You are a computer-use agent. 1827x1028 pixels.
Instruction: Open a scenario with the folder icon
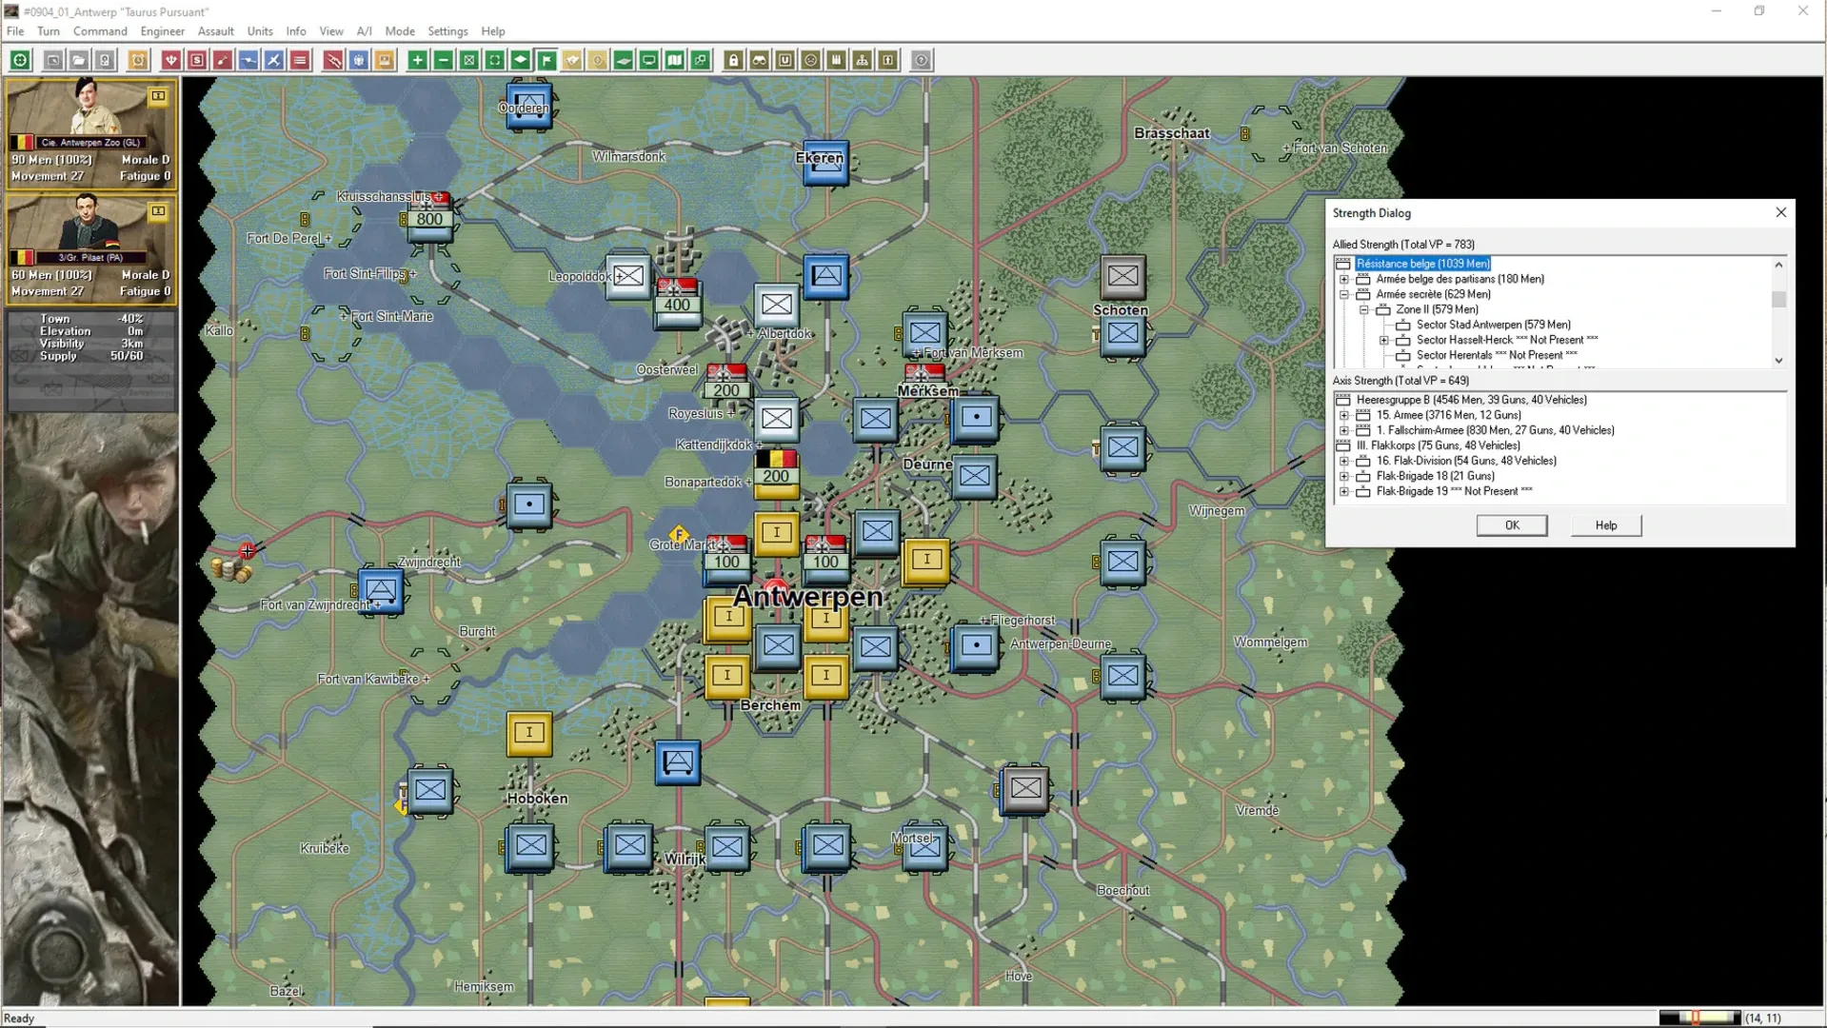pos(78,60)
